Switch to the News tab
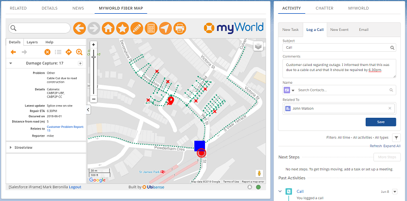Screen dimensions: 407x201 pos(78,8)
